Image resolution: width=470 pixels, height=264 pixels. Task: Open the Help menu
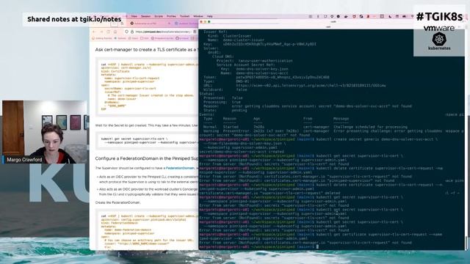210,16
